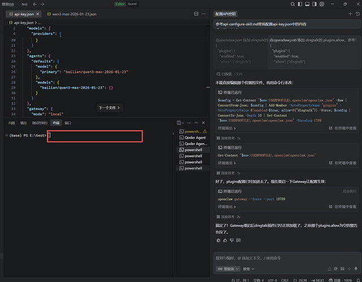The image size is (362, 282).
Task: Attach an image with picture icon
Action: click(342, 268)
